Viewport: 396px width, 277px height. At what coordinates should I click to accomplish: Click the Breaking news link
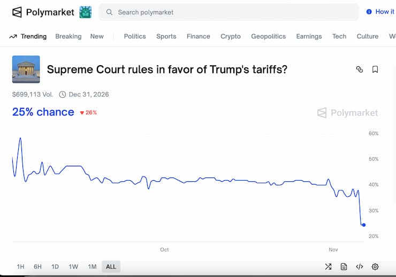(68, 36)
